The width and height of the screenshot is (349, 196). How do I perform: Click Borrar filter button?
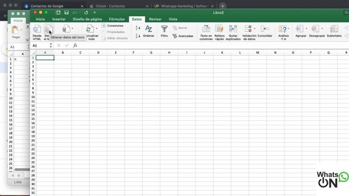click(180, 28)
